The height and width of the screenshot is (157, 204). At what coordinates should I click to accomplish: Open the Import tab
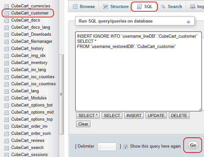point(195,6)
